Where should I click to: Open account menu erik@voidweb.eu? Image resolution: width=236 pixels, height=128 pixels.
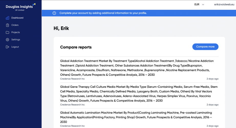(224, 4)
